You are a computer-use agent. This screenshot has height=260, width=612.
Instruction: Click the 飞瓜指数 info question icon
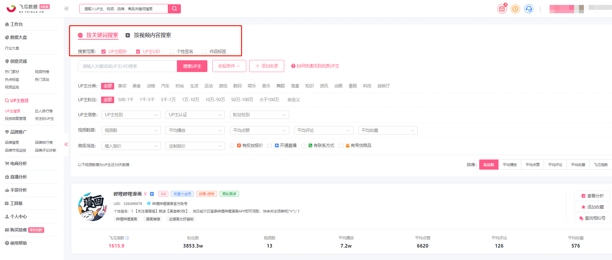(x=127, y=238)
